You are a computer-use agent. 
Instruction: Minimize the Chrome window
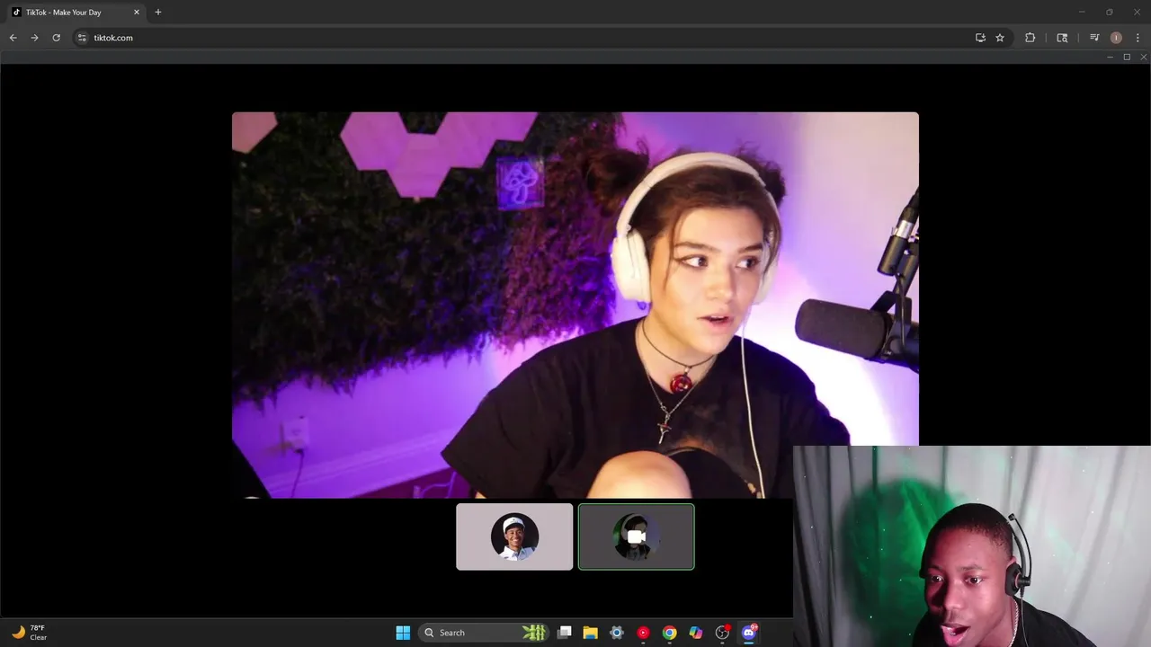point(1082,13)
